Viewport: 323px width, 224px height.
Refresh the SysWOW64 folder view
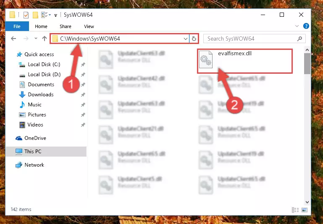point(194,39)
